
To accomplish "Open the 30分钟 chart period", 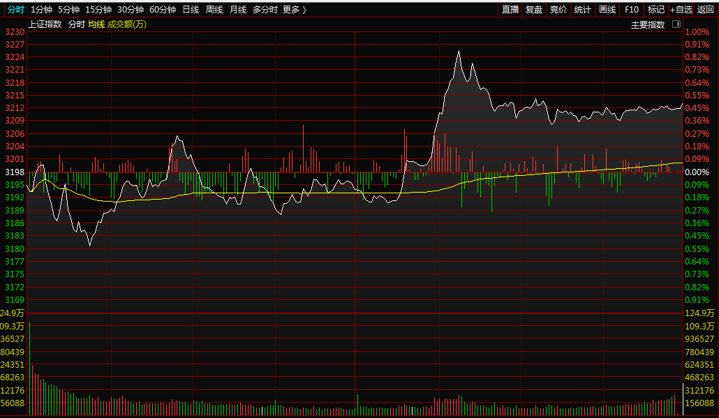I will pos(131,10).
